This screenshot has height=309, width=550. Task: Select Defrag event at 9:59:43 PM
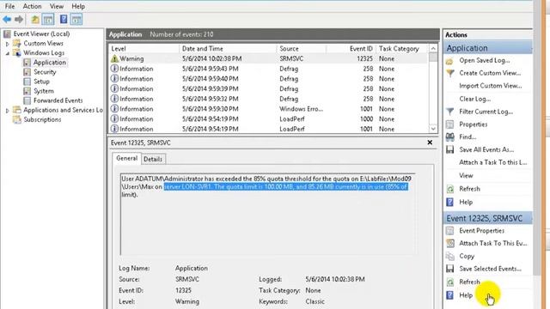(x=269, y=69)
